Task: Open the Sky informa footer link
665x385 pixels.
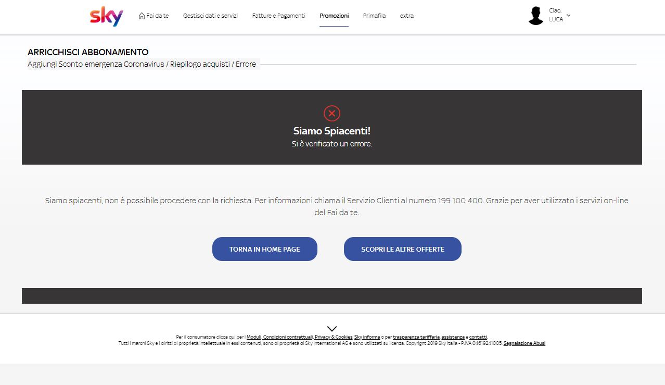Action: click(x=367, y=337)
